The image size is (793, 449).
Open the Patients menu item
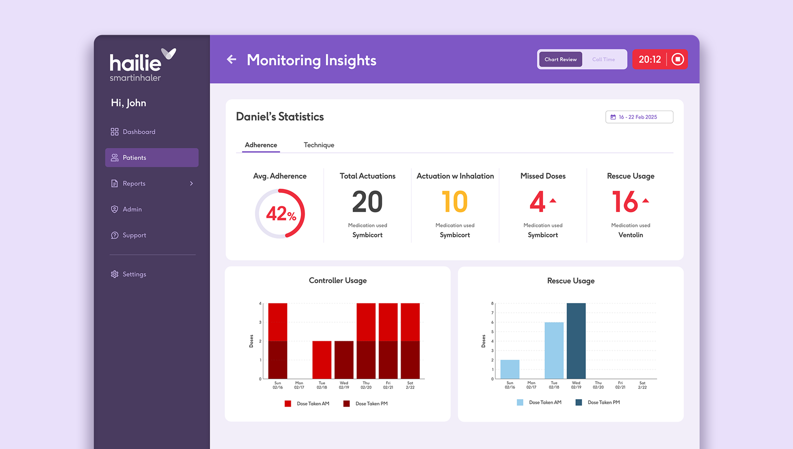coord(152,157)
